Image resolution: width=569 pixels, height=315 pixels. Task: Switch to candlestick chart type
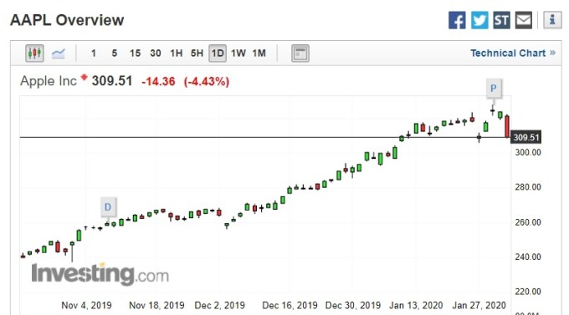34,53
